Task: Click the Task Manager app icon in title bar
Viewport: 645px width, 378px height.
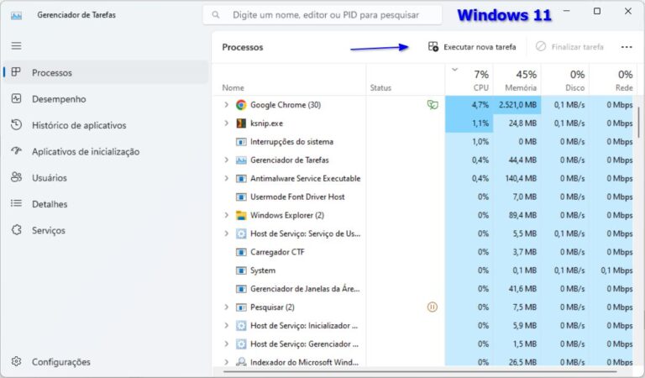Action: pos(17,15)
